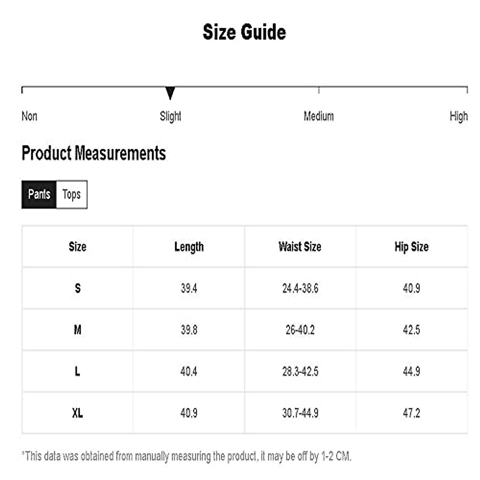Image resolution: width=480 pixels, height=480 pixels.
Task: Click the Length column header
Action: click(x=189, y=247)
